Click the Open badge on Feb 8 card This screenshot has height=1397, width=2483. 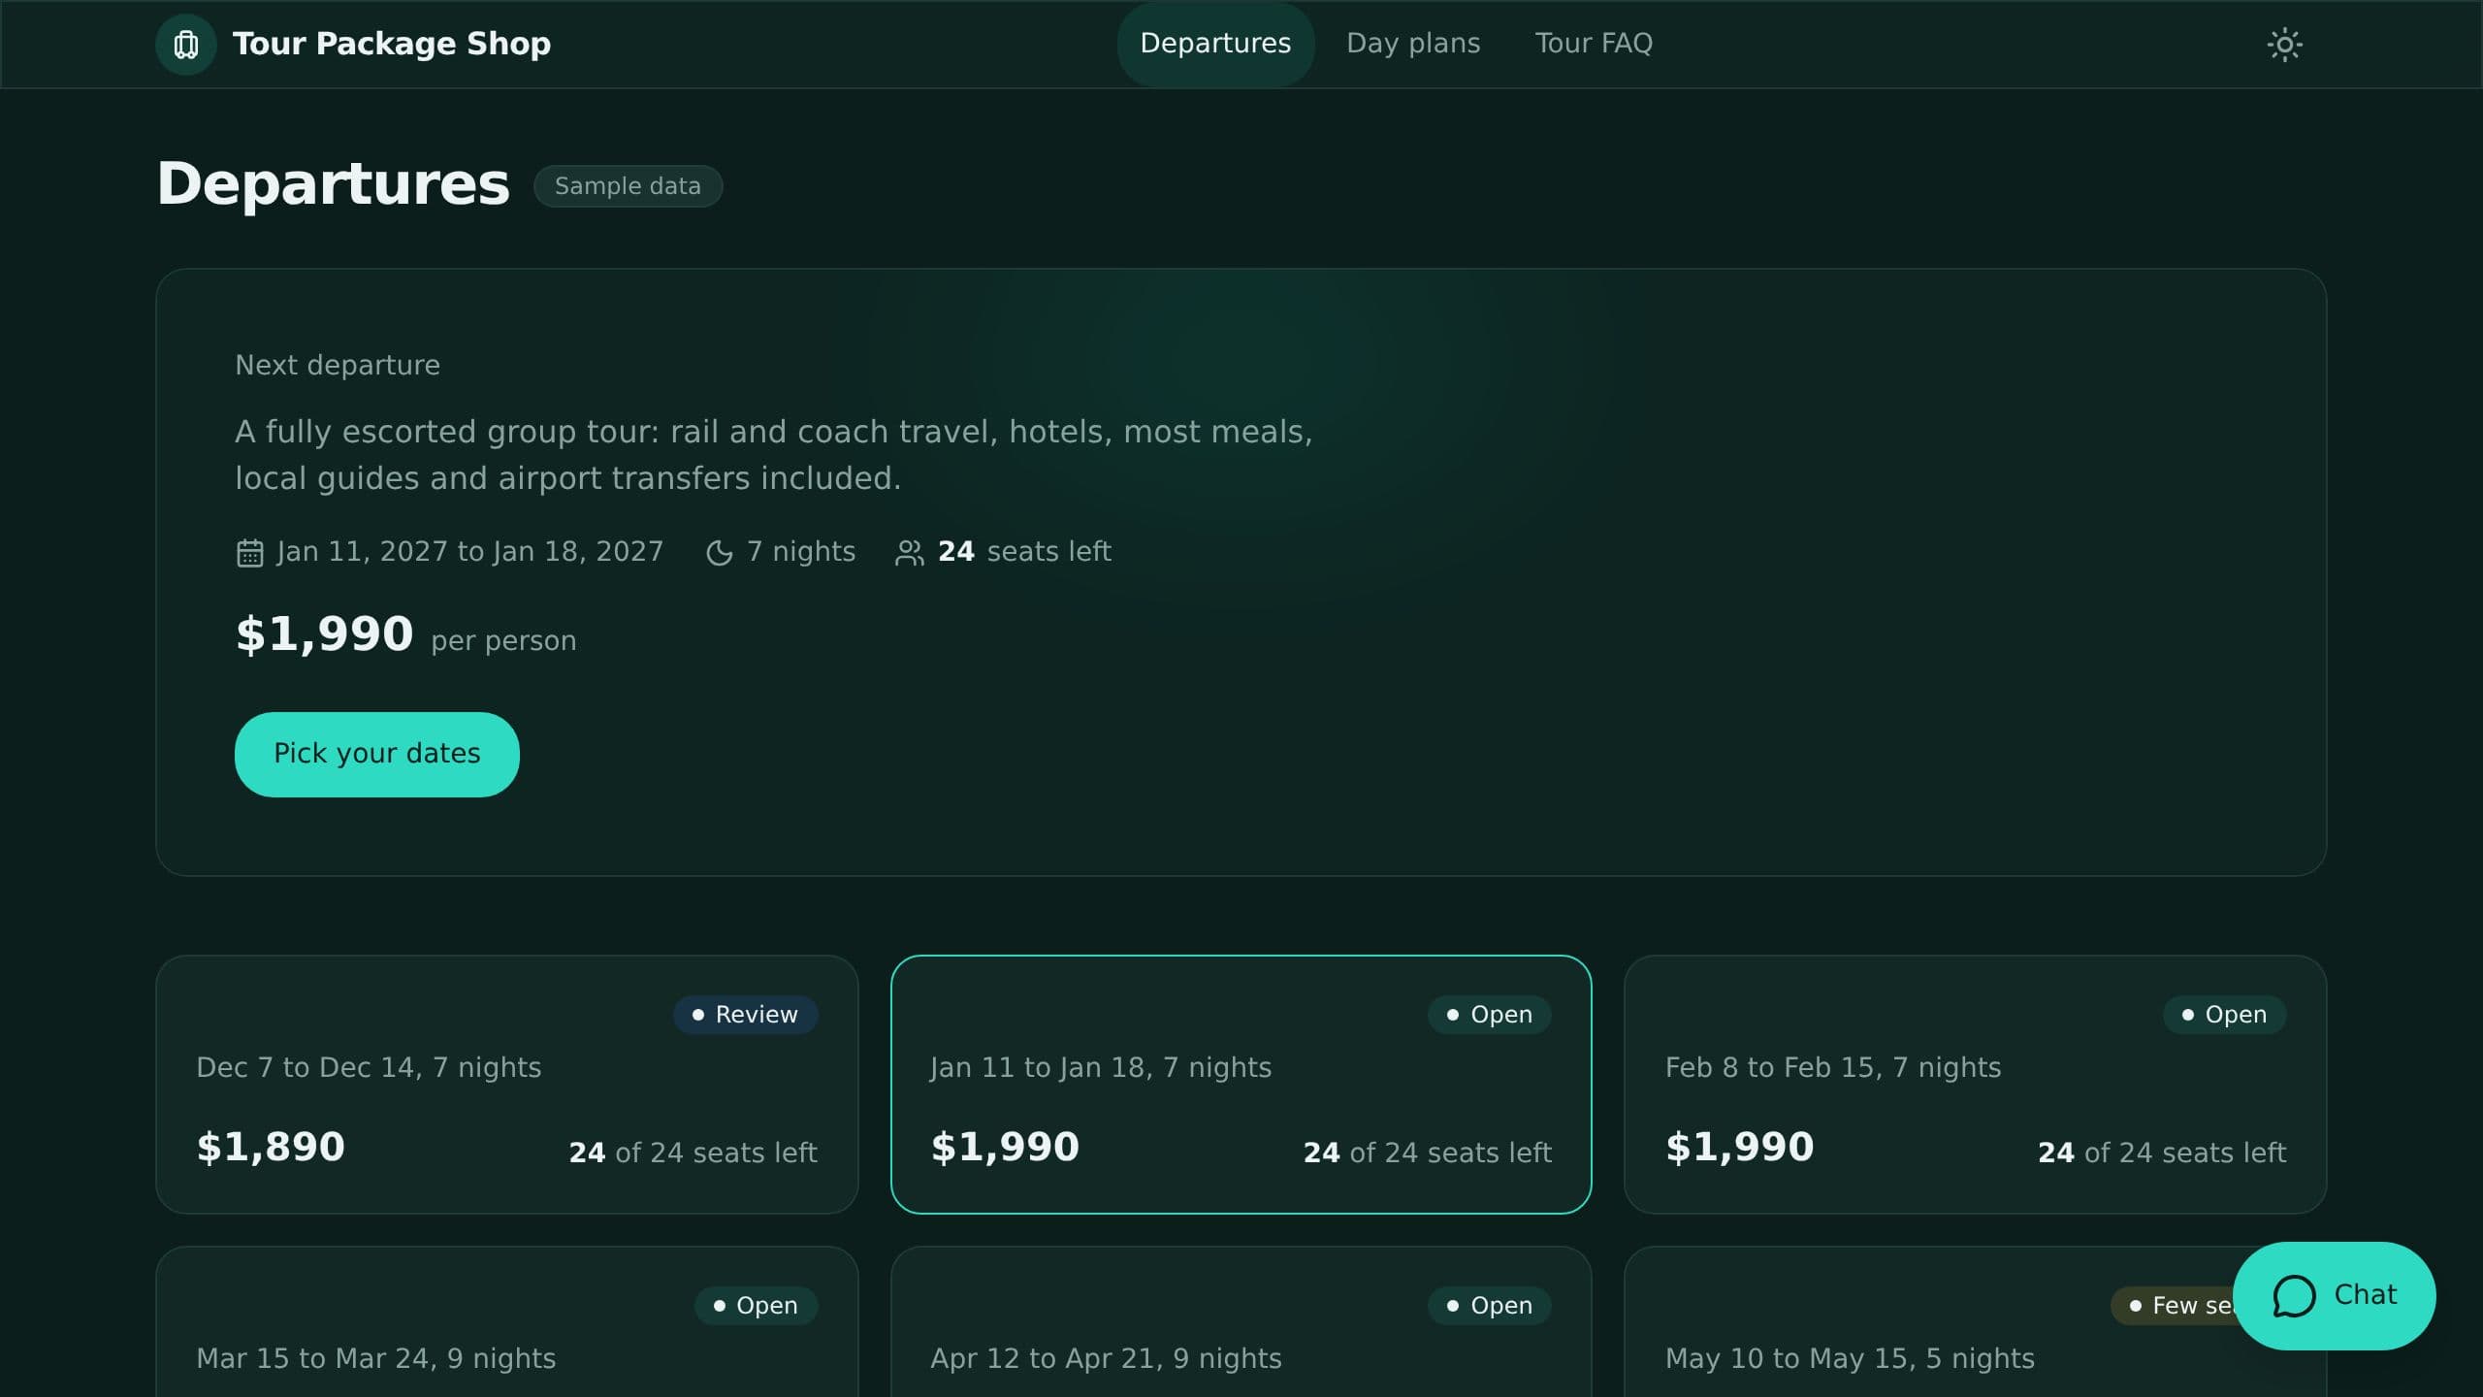click(x=2224, y=1015)
